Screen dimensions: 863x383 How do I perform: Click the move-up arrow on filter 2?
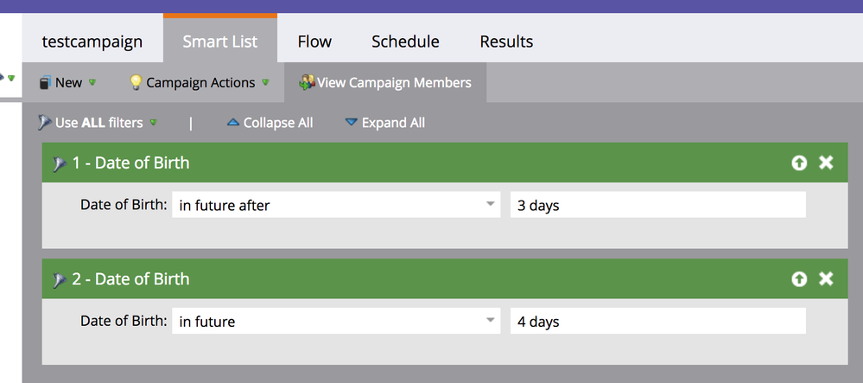[799, 279]
